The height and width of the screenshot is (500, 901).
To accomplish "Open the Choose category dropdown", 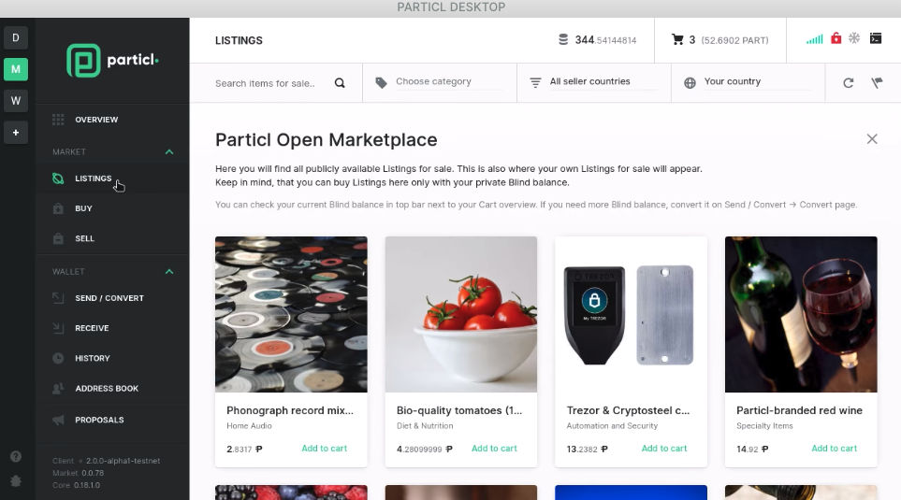I will pyautogui.click(x=440, y=82).
